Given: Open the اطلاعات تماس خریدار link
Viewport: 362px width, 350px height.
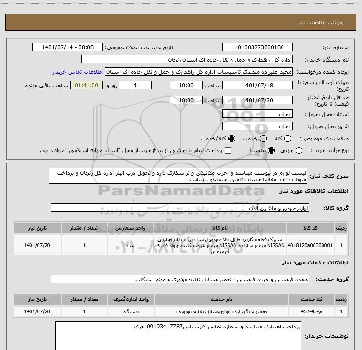Looking at the screenshot, I should pos(78,72).
